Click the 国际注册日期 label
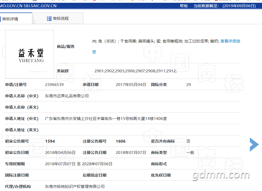Screen dimensions: 262x191 (17, 175)
